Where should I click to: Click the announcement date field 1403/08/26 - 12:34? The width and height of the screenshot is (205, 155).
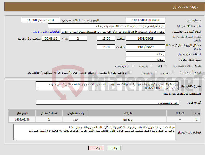[x=41, y=20]
